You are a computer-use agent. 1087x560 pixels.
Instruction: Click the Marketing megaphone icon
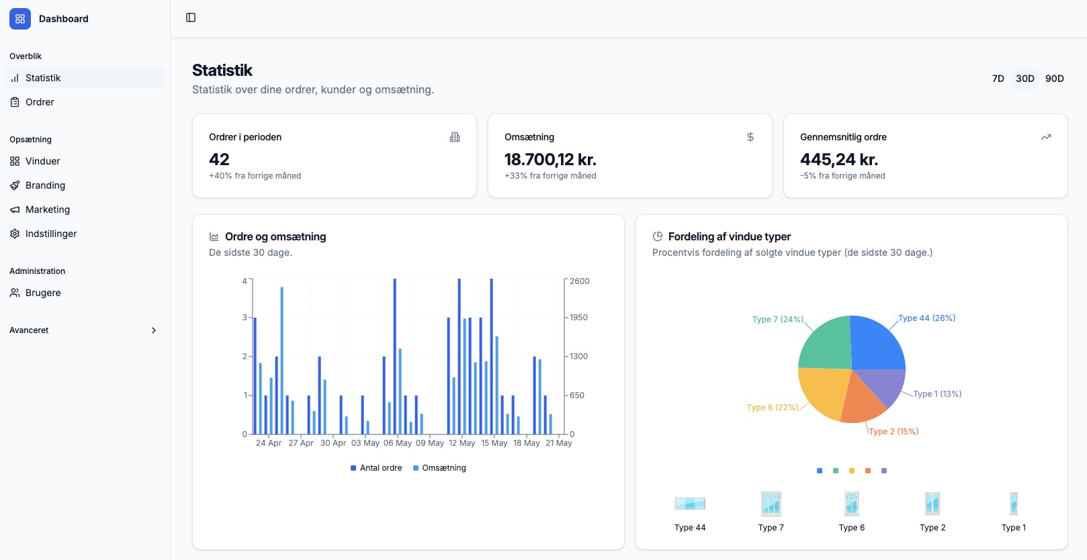click(15, 209)
